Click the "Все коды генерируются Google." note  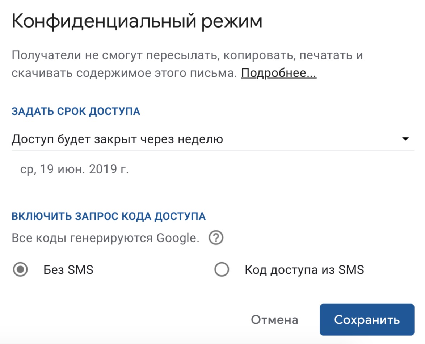[105, 238]
